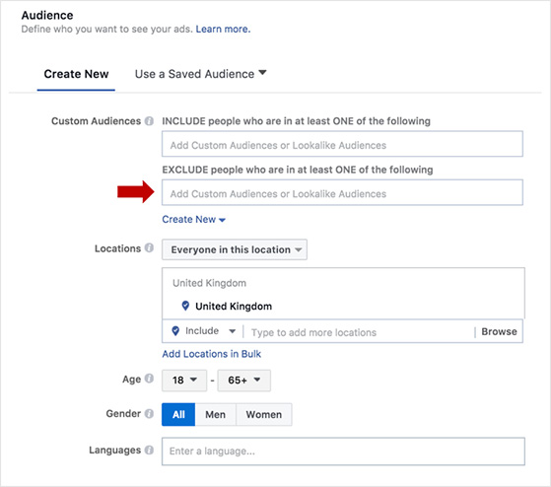
Task: Switch to the Create New tab
Action: point(76,74)
